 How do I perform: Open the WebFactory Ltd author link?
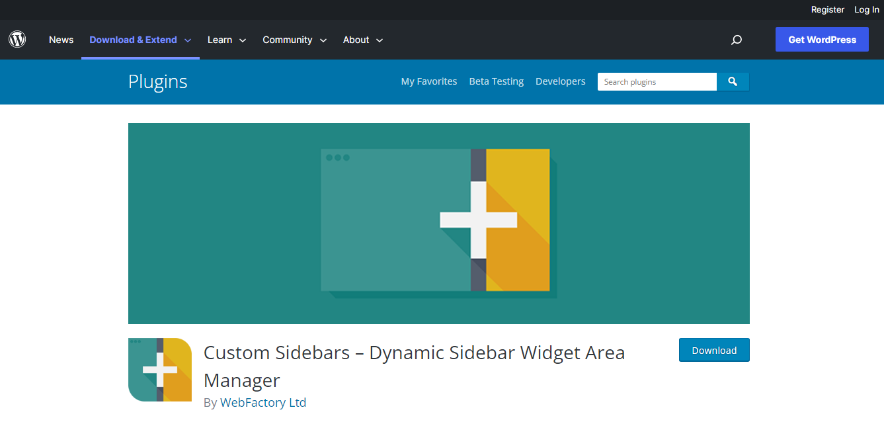263,402
